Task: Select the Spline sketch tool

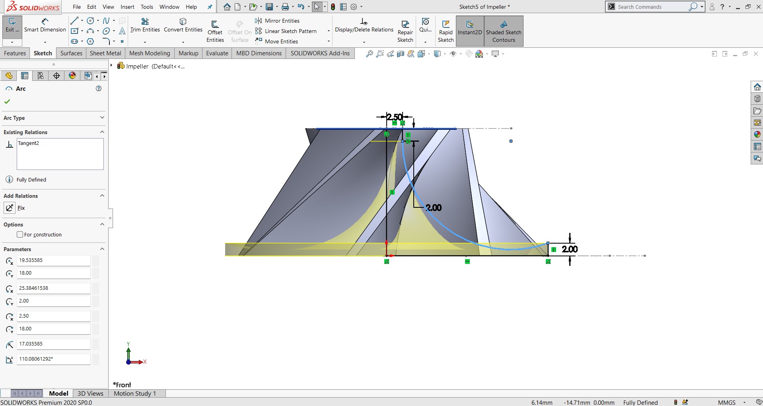Action: click(106, 20)
